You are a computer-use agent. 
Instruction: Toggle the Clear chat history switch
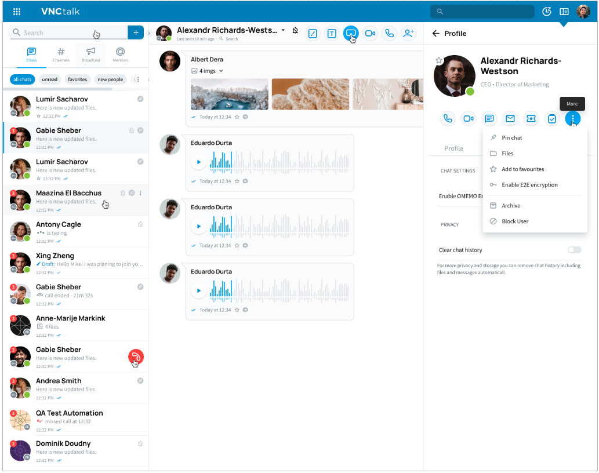point(574,250)
